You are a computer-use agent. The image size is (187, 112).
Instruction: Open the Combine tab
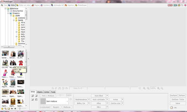pyautogui.click(x=45, y=5)
